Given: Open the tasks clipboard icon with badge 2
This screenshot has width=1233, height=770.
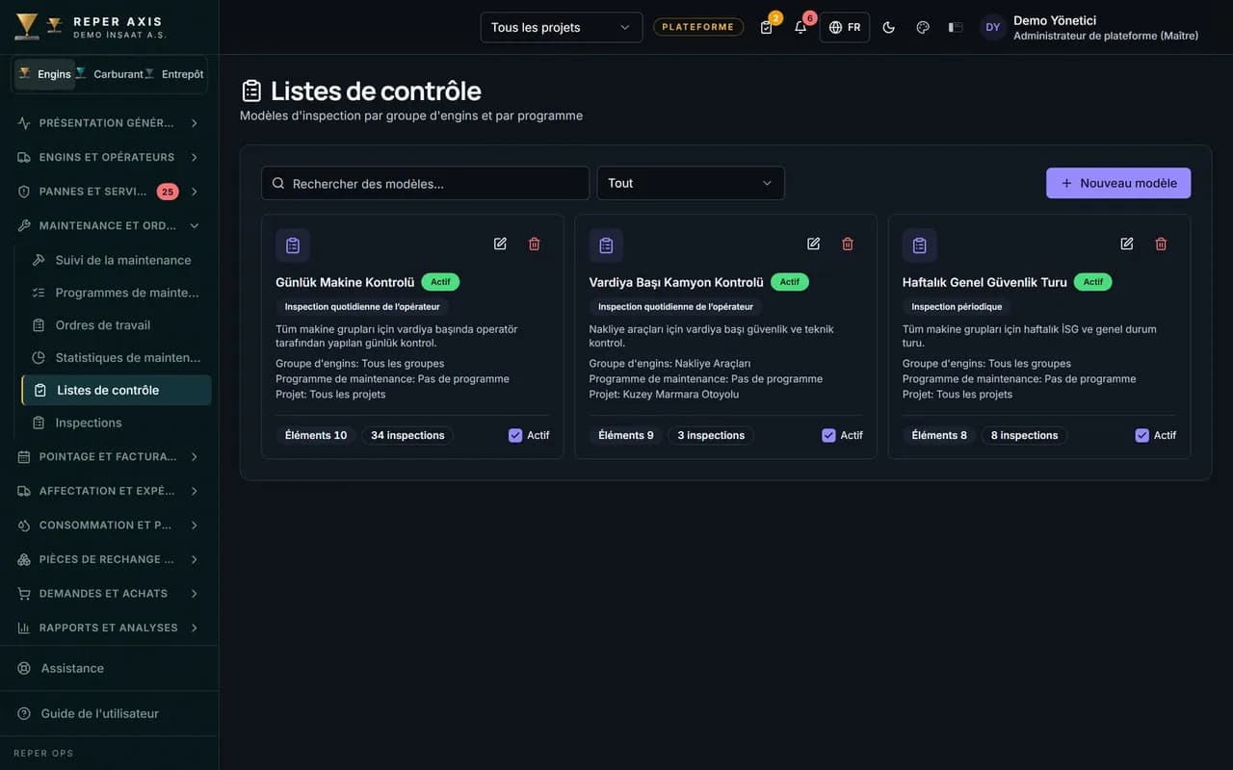Looking at the screenshot, I should point(767,27).
